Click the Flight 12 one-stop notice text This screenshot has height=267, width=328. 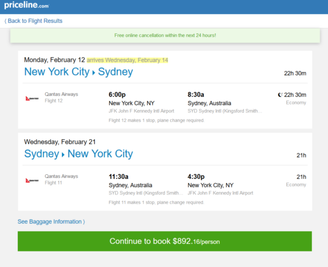point(156,120)
